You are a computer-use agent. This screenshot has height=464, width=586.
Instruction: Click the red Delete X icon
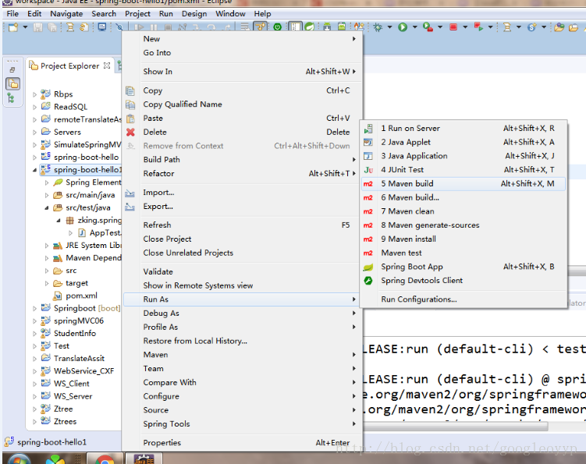click(130, 133)
